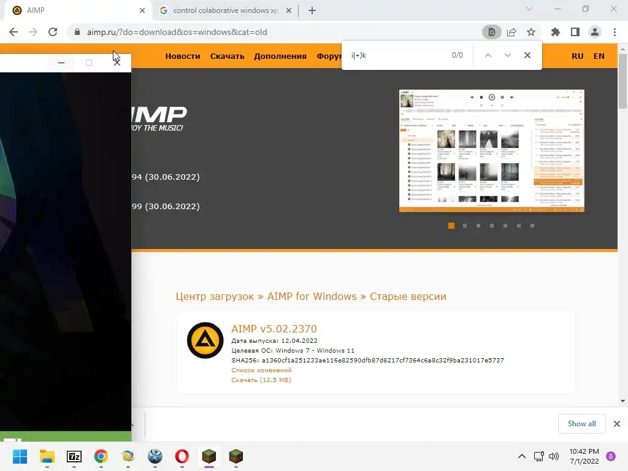Image resolution: width=628 pixels, height=471 pixels.
Task: Select the second slider dot
Action: pyautogui.click(x=465, y=226)
